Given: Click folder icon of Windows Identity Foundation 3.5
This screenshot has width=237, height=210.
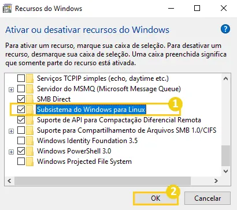Looking at the screenshot, I should click(x=30, y=141).
